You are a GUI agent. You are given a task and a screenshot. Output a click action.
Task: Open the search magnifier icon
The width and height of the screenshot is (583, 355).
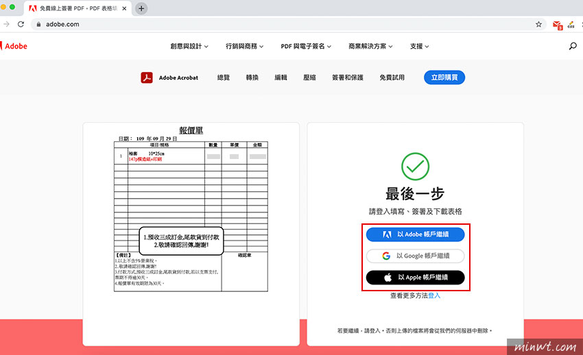[x=573, y=46]
